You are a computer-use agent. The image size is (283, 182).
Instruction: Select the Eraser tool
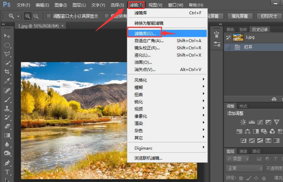[7, 126]
